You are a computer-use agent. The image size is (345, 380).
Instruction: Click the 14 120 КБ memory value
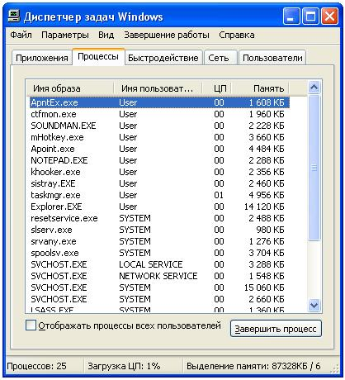(x=264, y=207)
